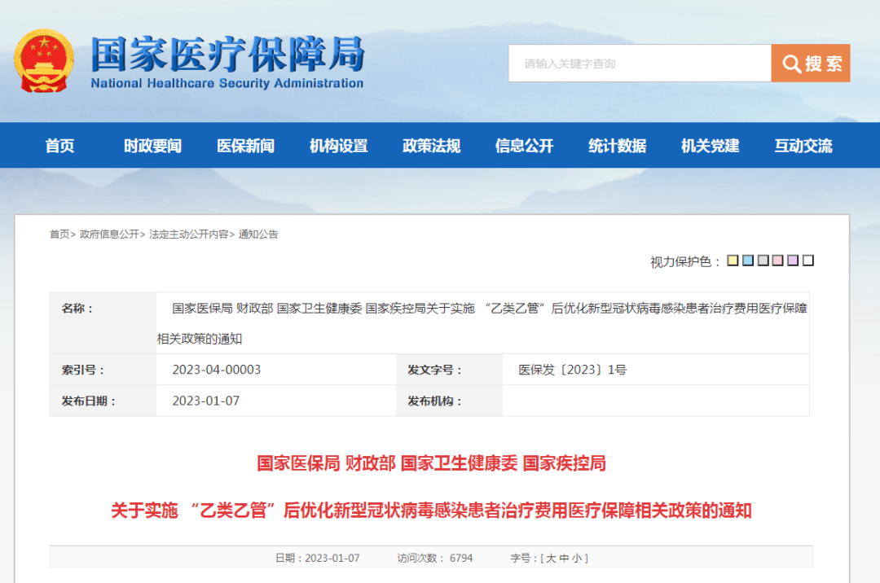Click document number 医保发〔2023〕1号
This screenshot has height=583, width=880.
pyautogui.click(x=573, y=370)
